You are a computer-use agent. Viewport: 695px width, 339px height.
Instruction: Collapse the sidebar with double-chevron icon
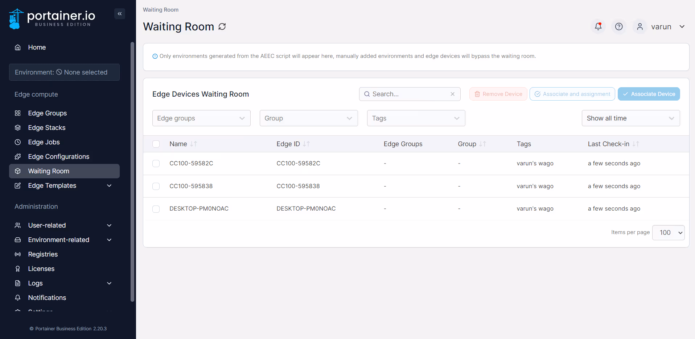point(120,14)
